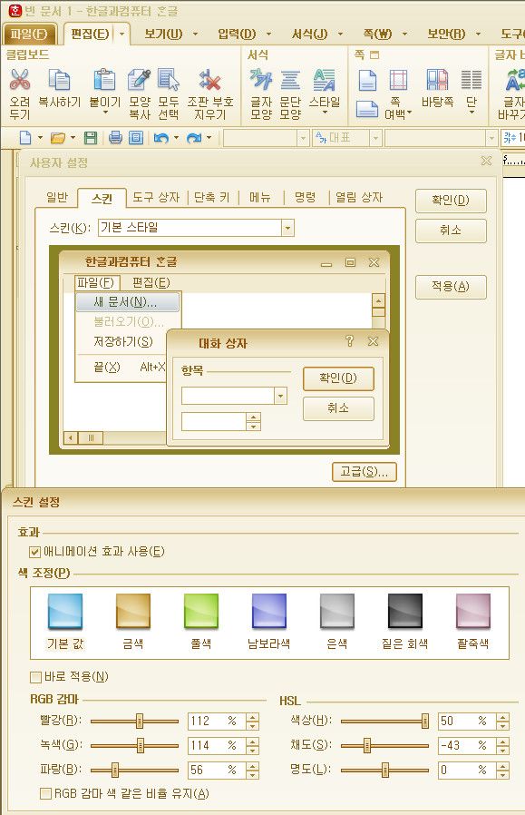Expand the 서식 menu dropdown arrow
Screen dimensions: 525x815
click(x=341, y=34)
